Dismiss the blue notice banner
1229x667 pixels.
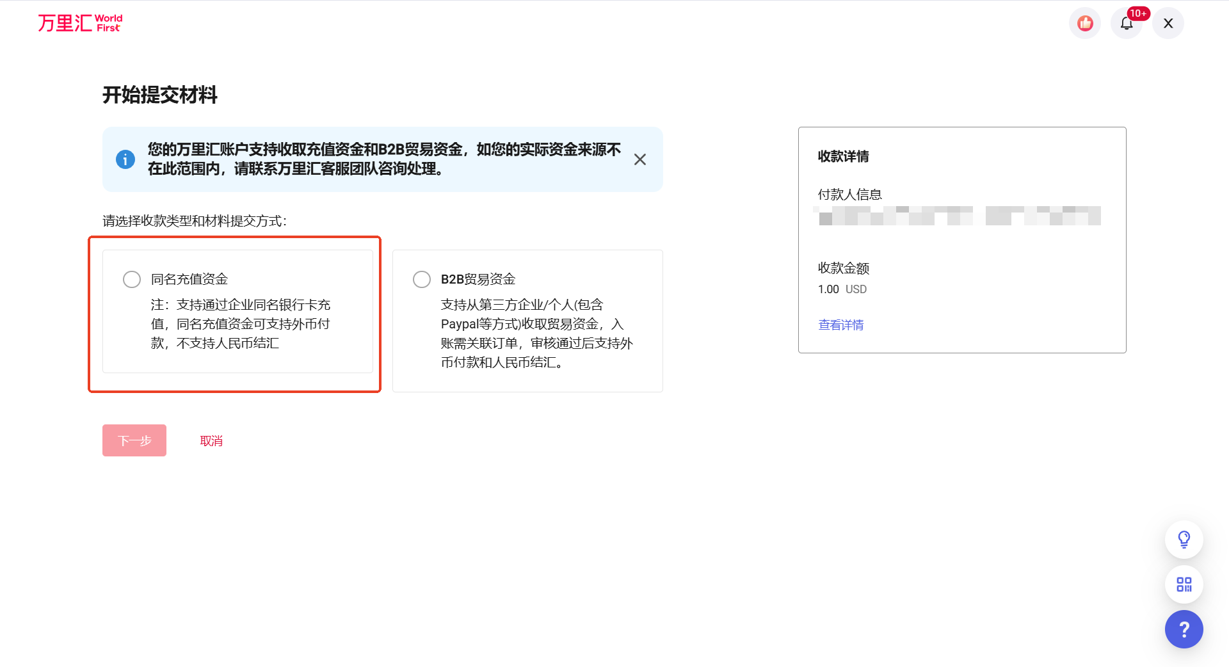(x=639, y=159)
